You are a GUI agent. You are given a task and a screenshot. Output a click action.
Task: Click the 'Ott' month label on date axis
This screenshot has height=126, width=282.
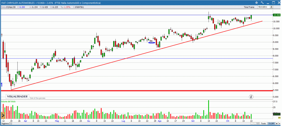pyautogui.click(x=228, y=121)
